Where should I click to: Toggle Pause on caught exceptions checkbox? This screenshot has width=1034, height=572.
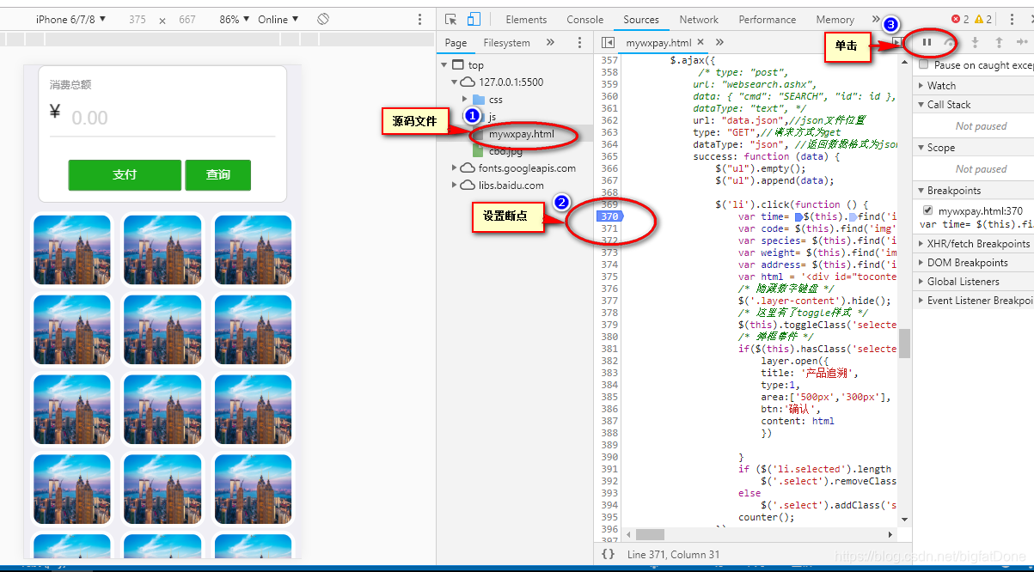tap(923, 64)
